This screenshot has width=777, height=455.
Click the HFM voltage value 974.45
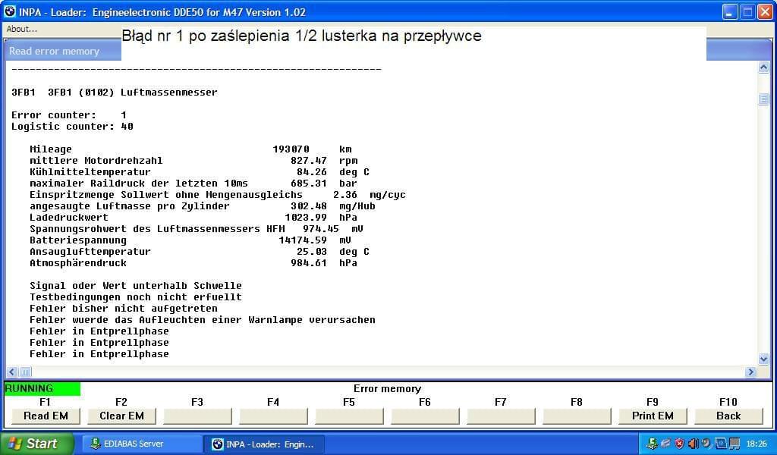click(x=321, y=229)
